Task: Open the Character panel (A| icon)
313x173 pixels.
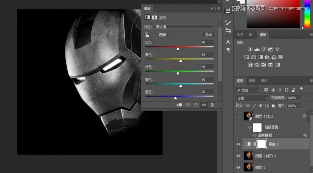Action: point(228,42)
